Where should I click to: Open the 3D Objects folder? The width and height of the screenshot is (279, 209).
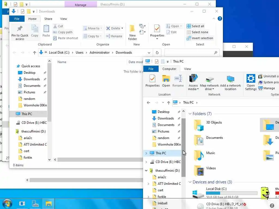[208, 125]
